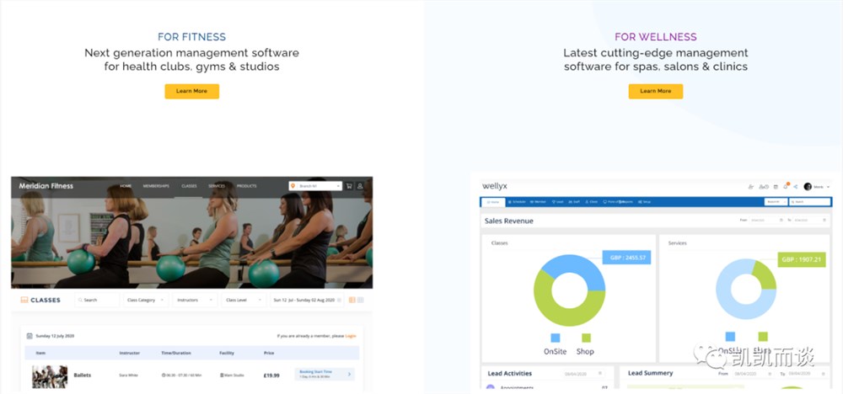The height and width of the screenshot is (394, 843).
Task: Open the shopping cart icon in Meridian Fitness header
Action: (349, 186)
